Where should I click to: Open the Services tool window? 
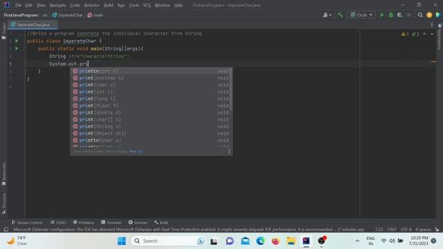(x=138, y=223)
